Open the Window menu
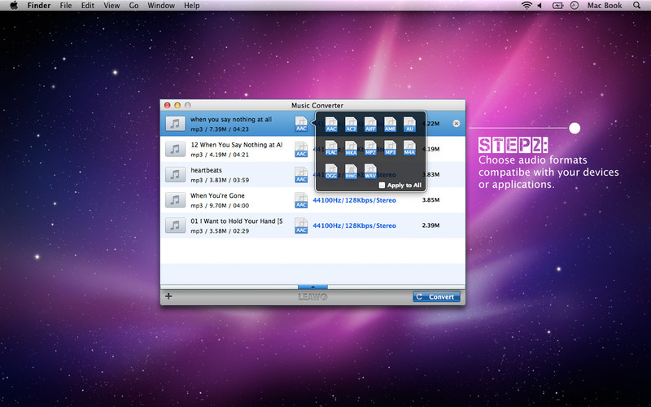Viewport: 651px width, 407px height. (x=161, y=6)
